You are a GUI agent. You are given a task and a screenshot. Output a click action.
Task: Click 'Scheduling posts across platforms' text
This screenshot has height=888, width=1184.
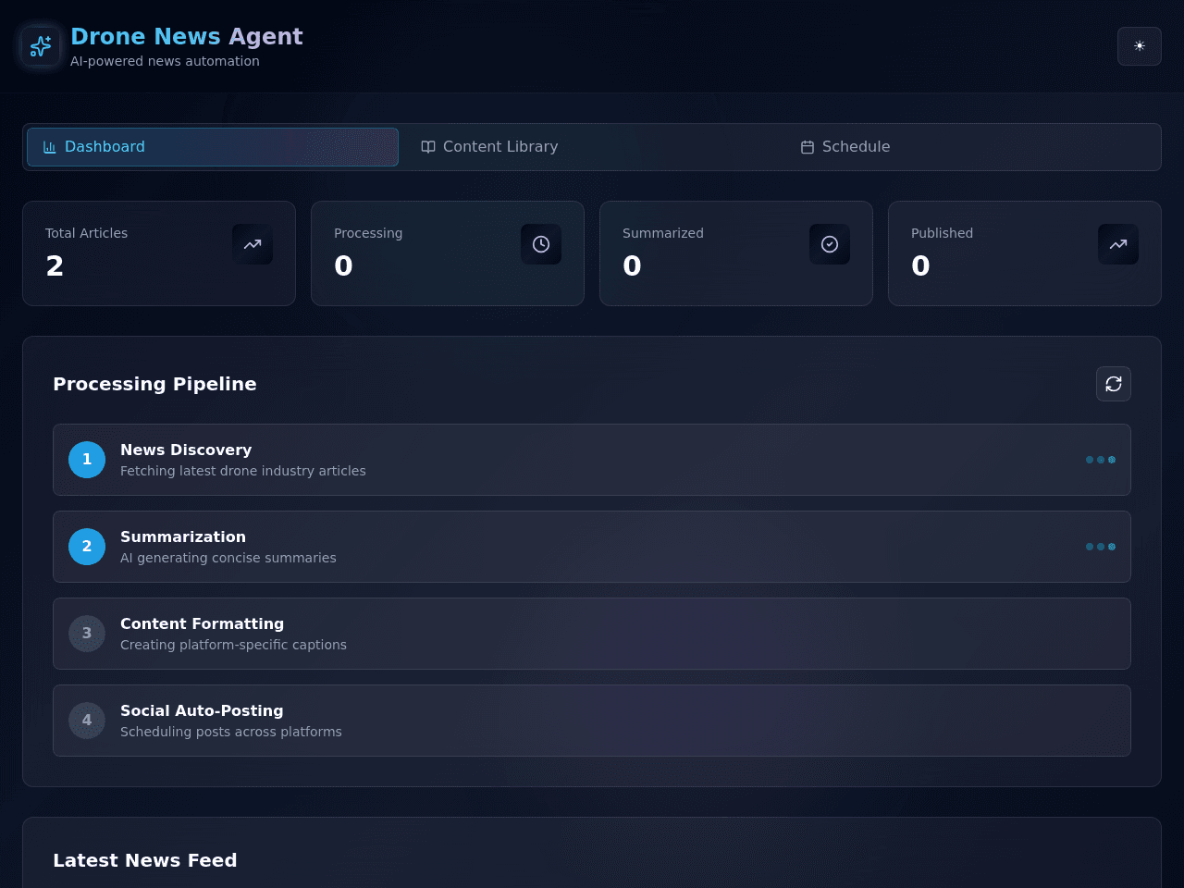(231, 732)
